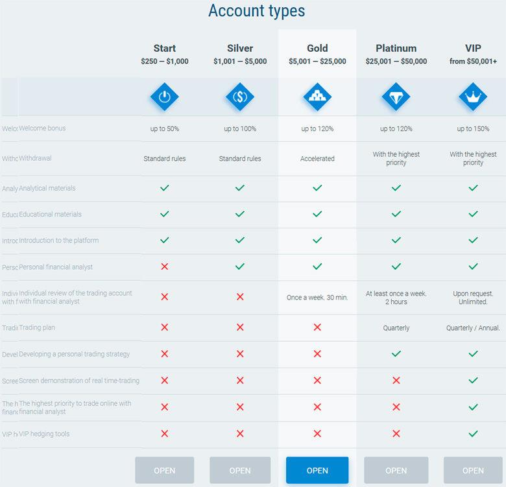The width and height of the screenshot is (506, 487).
Task: Select the Gold column heading
Action: pos(317,49)
